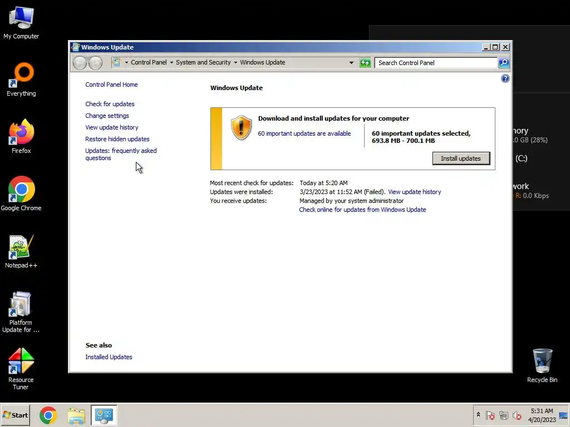Click 'See also' heading
The image size is (570, 427).
tap(99, 345)
